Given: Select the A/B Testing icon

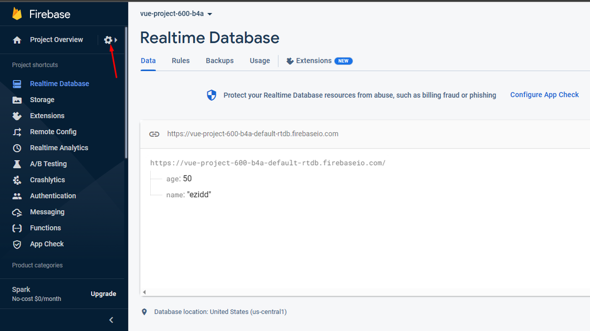Looking at the screenshot, I should (18, 164).
